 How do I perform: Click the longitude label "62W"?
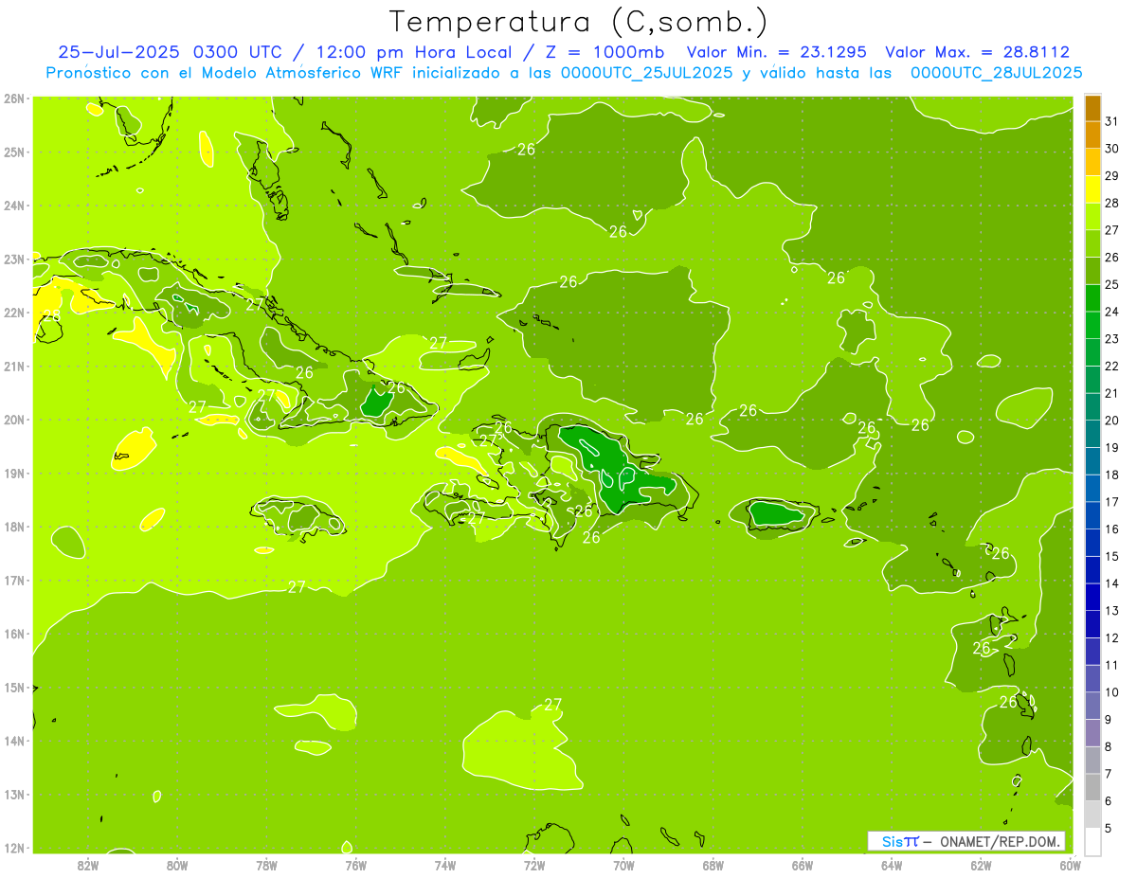pyautogui.click(x=981, y=865)
